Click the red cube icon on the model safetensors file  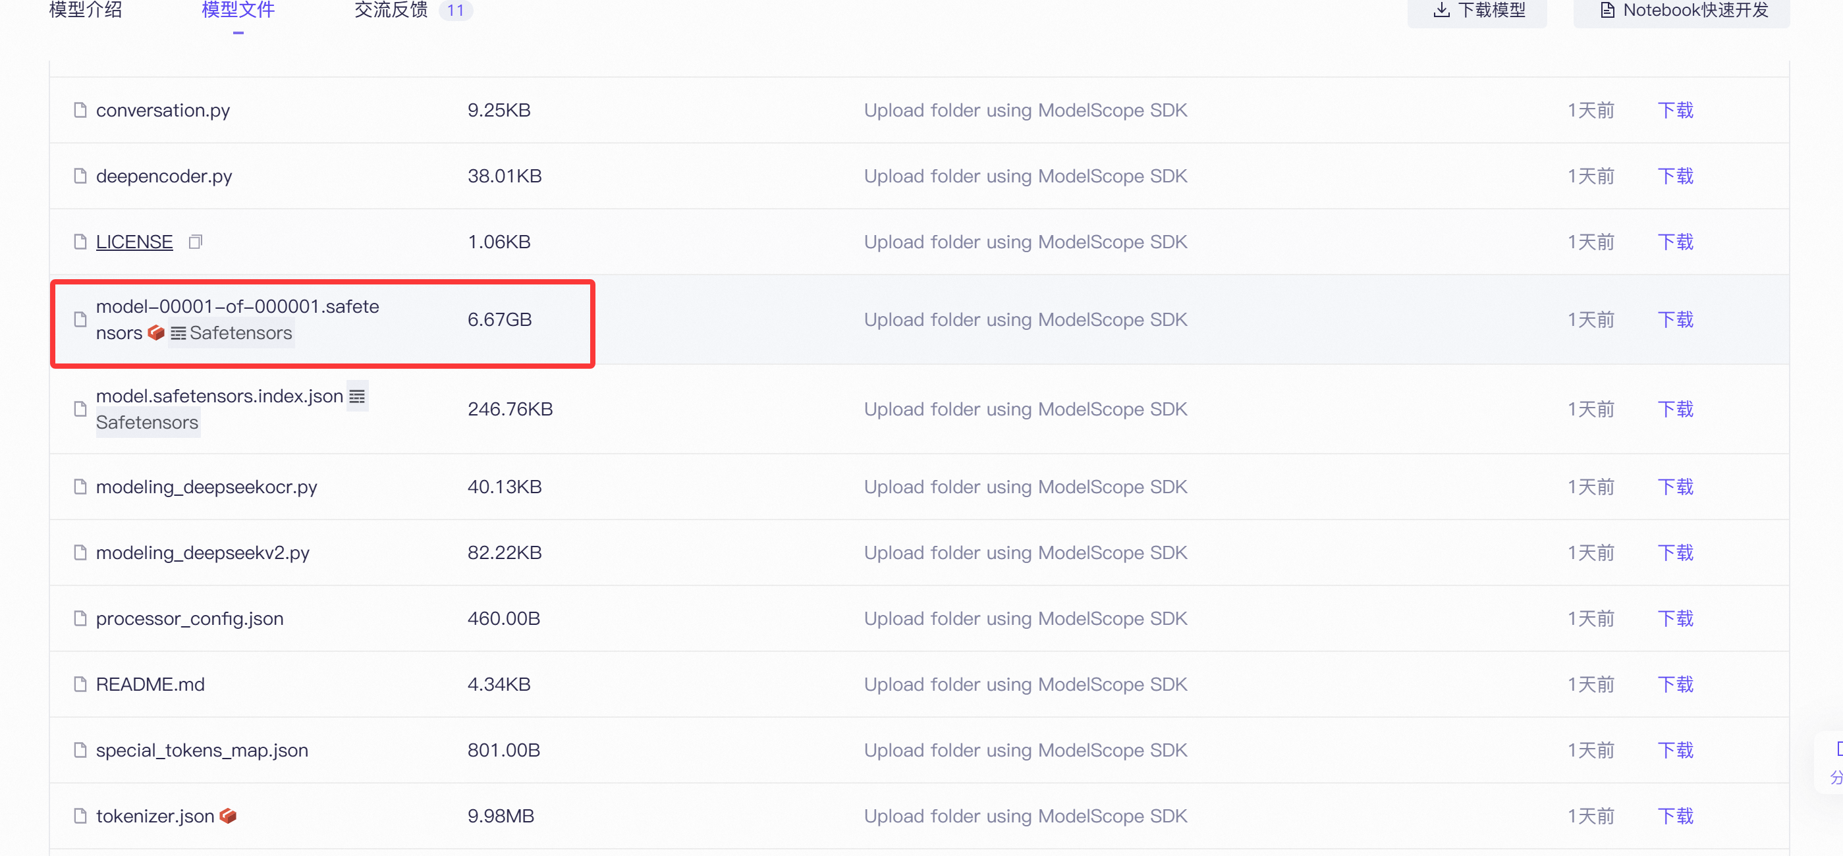point(156,333)
